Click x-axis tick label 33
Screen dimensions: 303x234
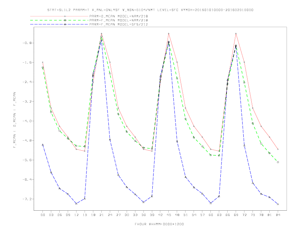135,215
